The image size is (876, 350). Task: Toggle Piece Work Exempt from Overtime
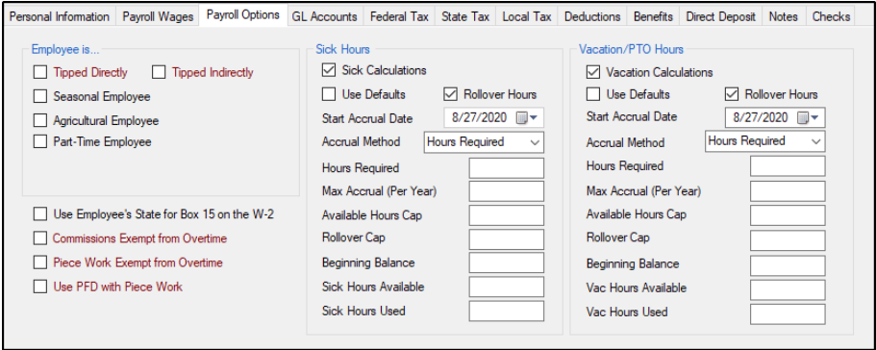click(40, 262)
